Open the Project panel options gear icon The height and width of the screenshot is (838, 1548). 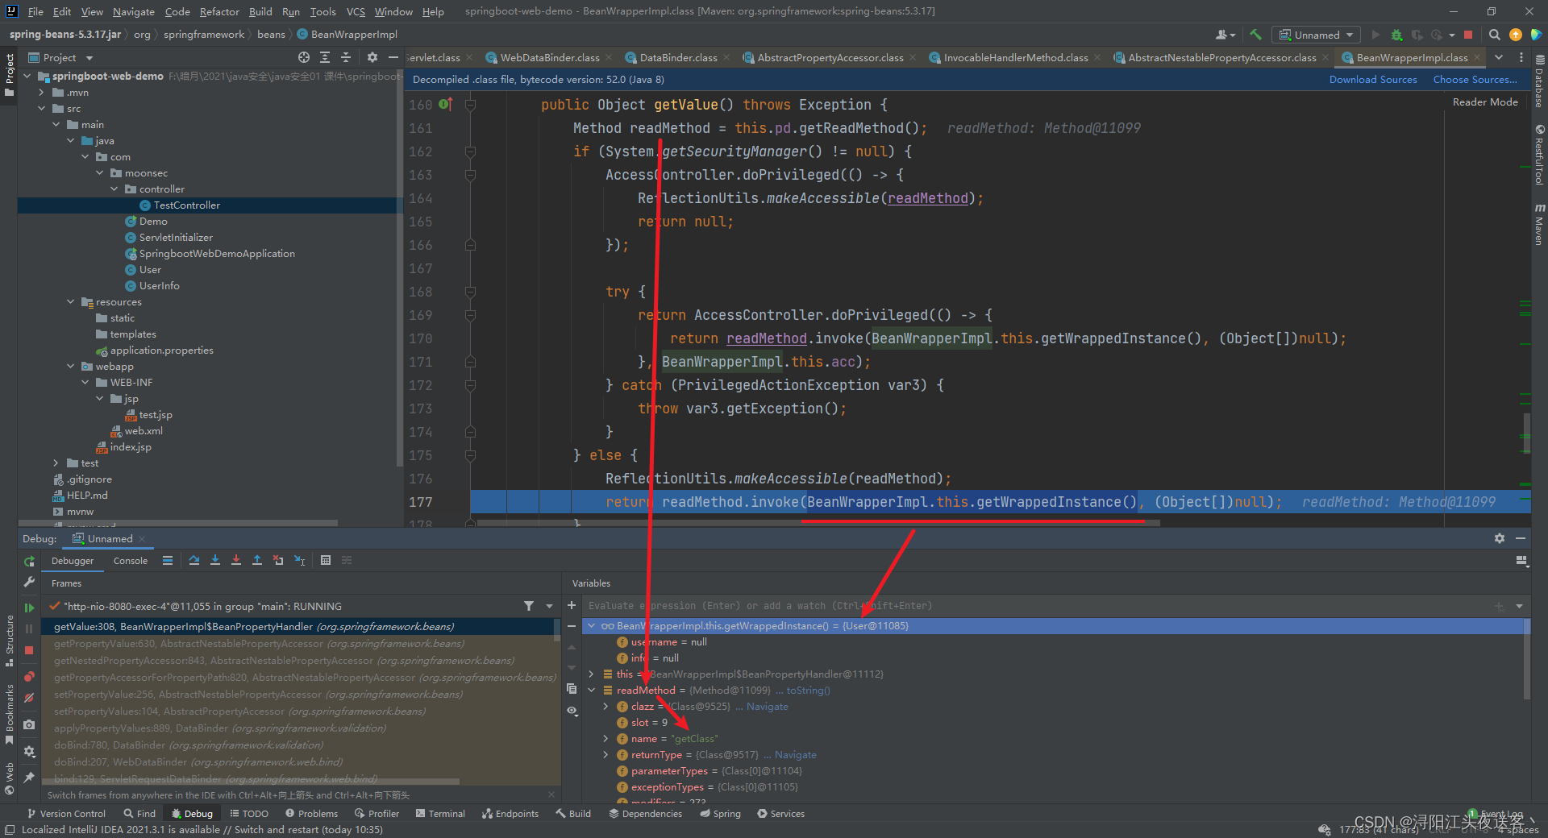click(x=372, y=57)
